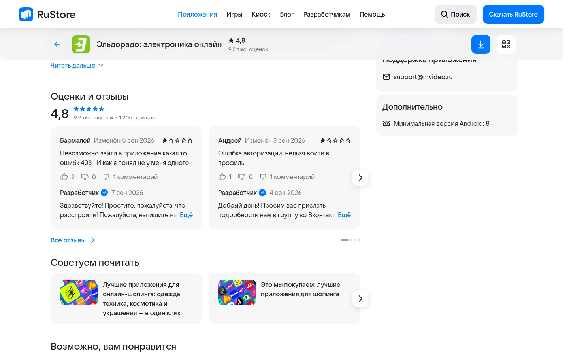The image size is (569, 356).
Task: Open the thumbnail for Это мы покупаем article
Action: 237,292
